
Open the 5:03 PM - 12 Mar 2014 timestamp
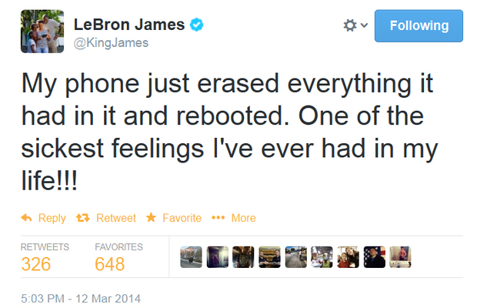tap(81, 297)
